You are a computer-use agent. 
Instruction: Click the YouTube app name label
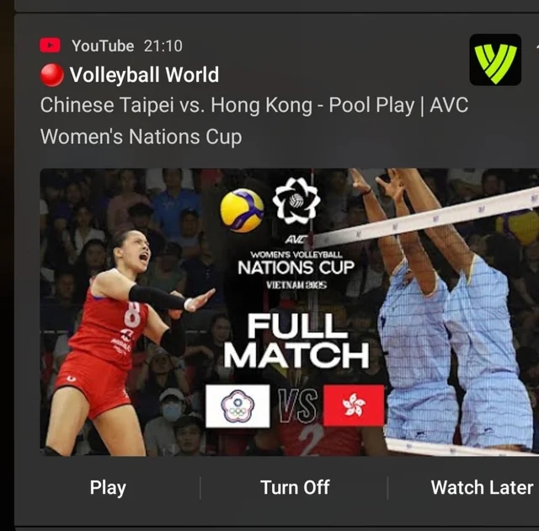click(x=103, y=46)
